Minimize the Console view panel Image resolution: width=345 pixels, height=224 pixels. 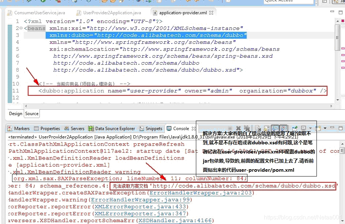332,127
